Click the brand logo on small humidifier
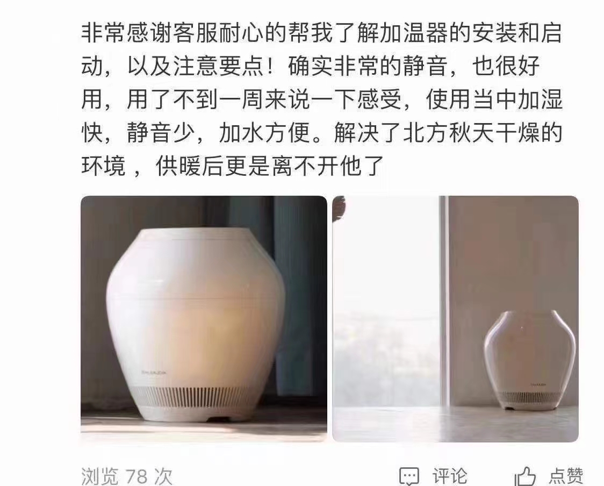The image size is (604, 486). point(538,384)
